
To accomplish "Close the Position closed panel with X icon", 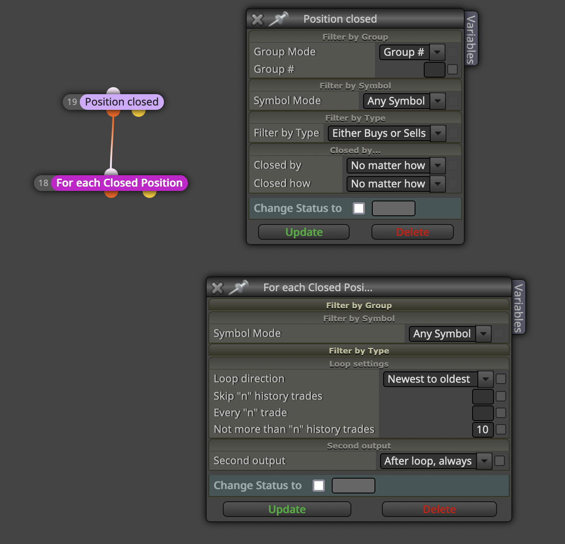I will pos(258,19).
